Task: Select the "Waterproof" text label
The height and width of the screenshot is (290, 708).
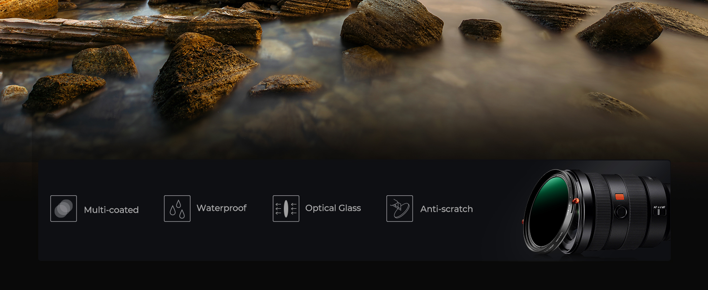Action: pyautogui.click(x=221, y=208)
